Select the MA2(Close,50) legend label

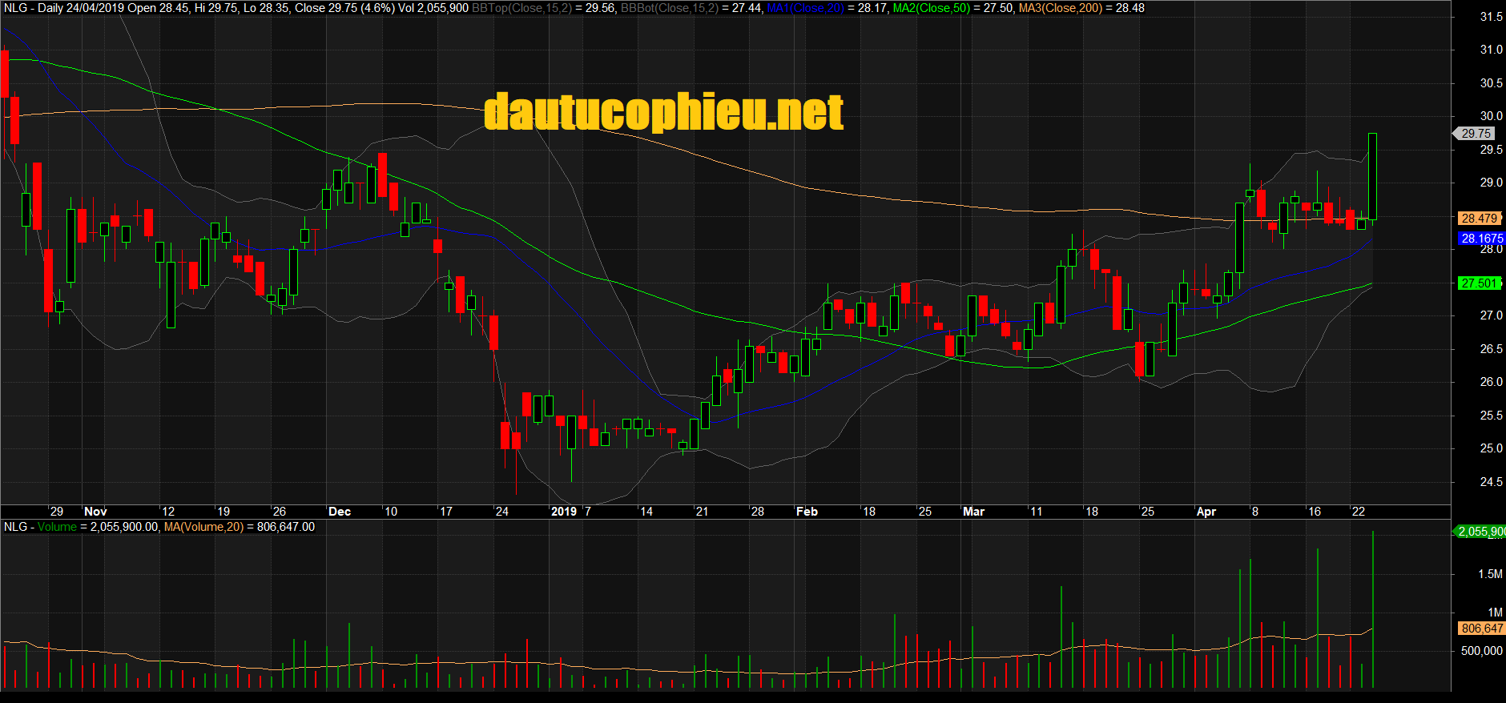tap(932, 8)
